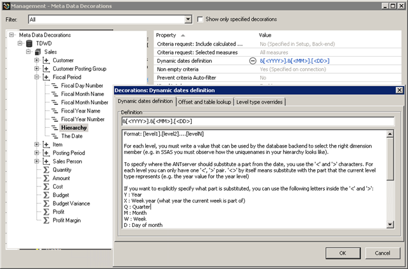The image size is (408, 269).
Task: Click into the Definition input field
Action: point(258,121)
